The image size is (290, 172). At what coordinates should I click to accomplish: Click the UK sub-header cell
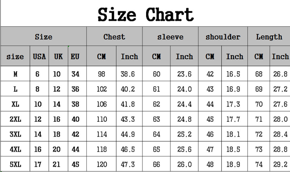58,57
